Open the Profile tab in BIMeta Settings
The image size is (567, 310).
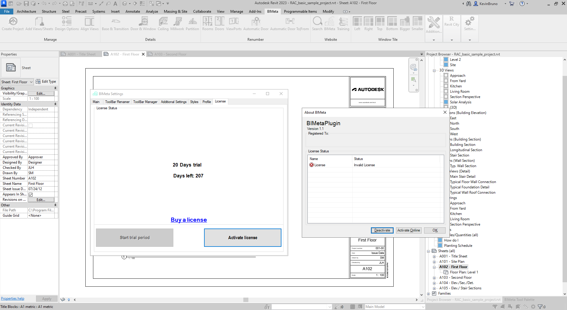coord(207,102)
